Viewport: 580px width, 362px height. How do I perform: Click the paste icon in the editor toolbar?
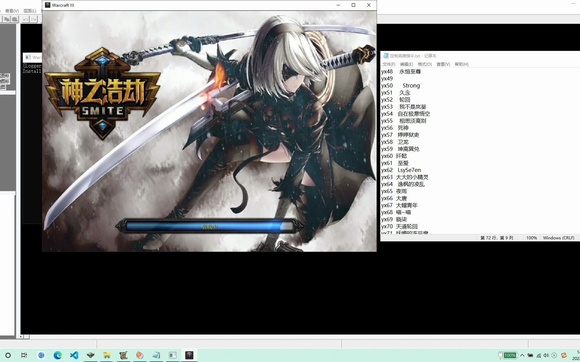pos(14,19)
